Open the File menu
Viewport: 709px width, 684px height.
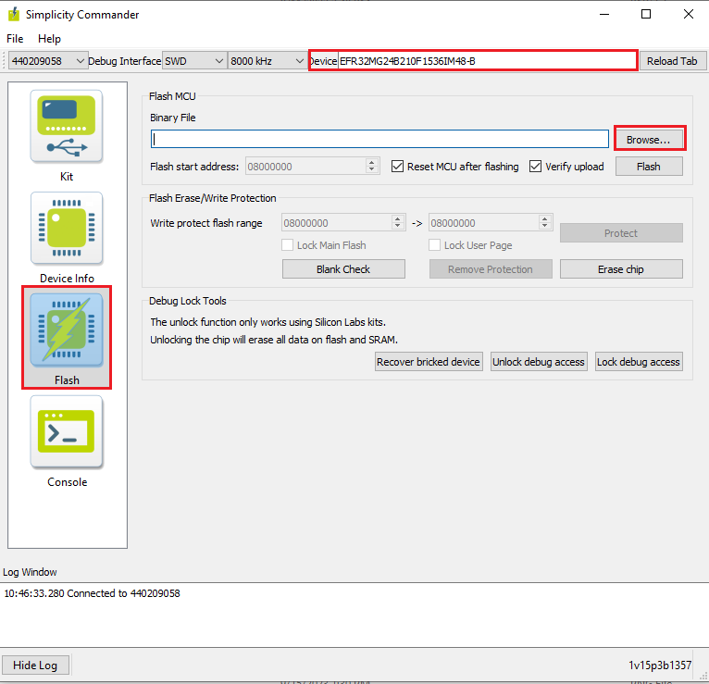click(15, 39)
